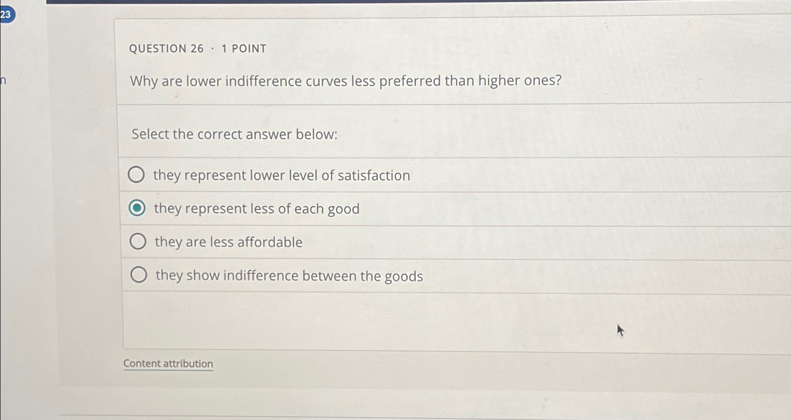Open the Content attribution link
The image size is (791, 420).
[168, 363]
